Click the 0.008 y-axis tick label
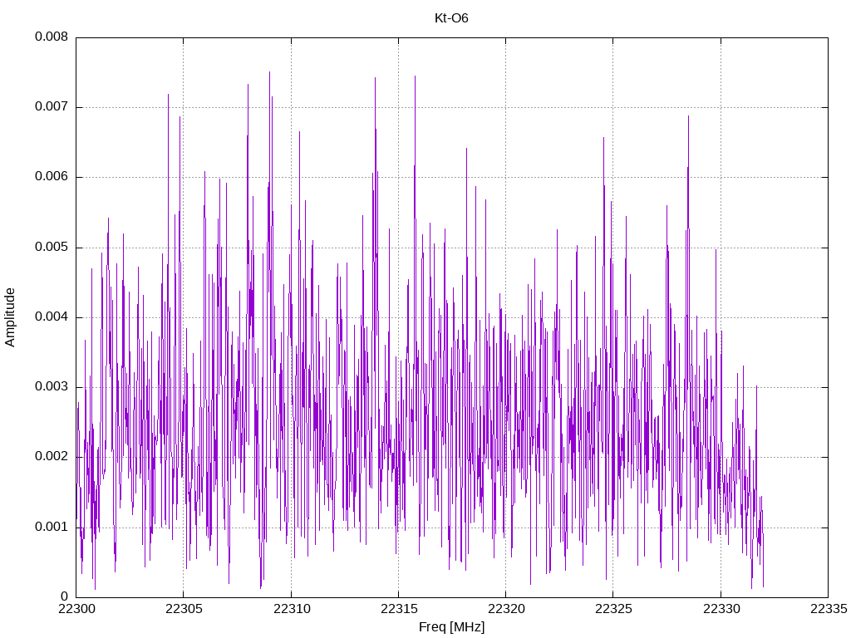Image resolution: width=851 pixels, height=638 pixels. (52, 37)
